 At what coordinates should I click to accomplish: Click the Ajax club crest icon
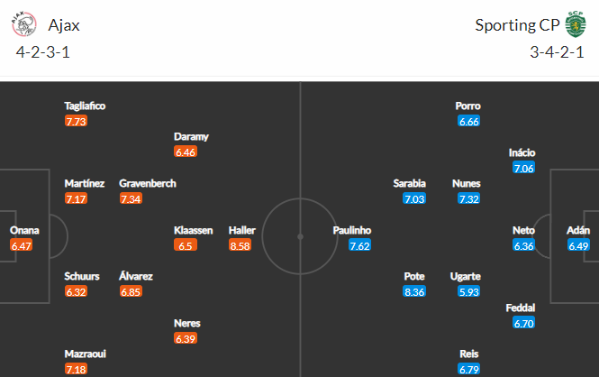point(24,24)
